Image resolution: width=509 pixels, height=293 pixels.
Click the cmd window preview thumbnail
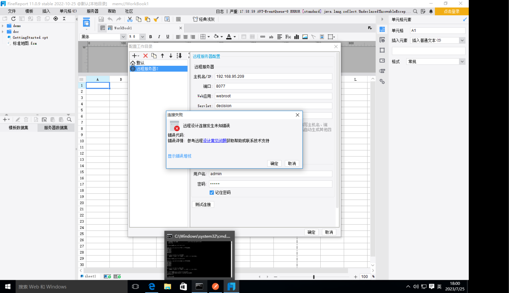point(199,259)
